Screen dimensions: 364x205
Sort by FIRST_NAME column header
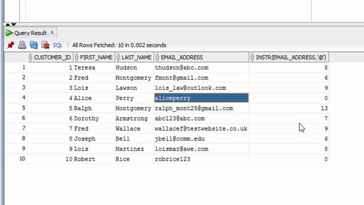pos(94,58)
